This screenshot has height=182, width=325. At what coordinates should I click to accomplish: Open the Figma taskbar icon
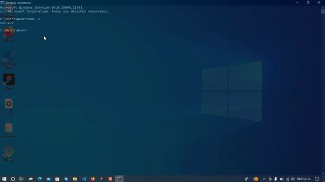(x=102, y=179)
